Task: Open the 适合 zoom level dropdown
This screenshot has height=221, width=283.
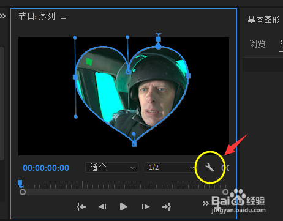Action: 111,168
